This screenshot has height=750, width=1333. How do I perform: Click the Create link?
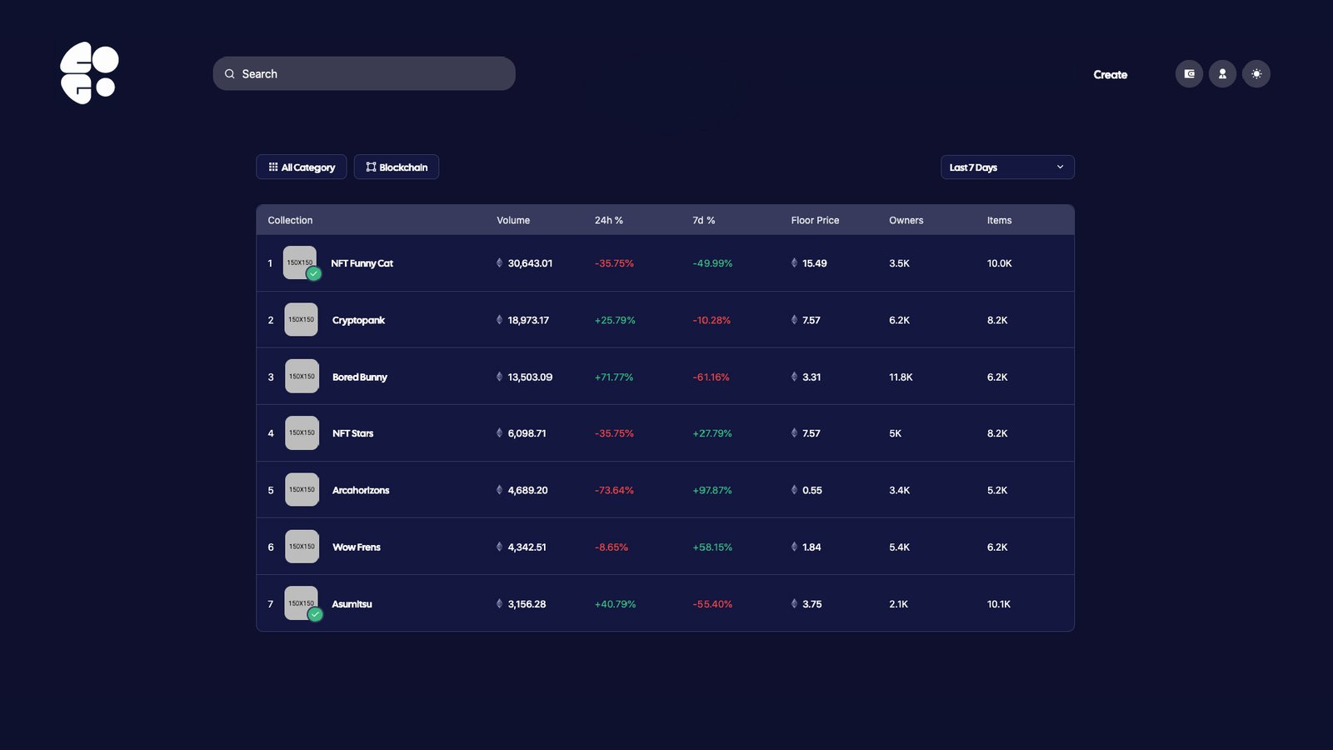point(1110,75)
